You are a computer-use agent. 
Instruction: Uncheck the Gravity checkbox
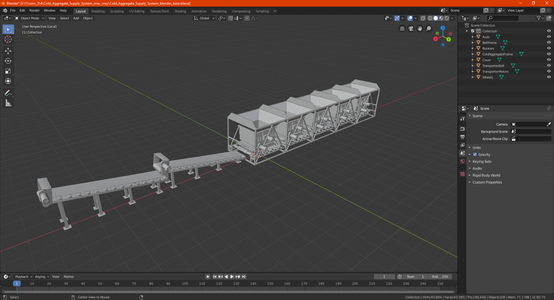pyautogui.click(x=475, y=155)
